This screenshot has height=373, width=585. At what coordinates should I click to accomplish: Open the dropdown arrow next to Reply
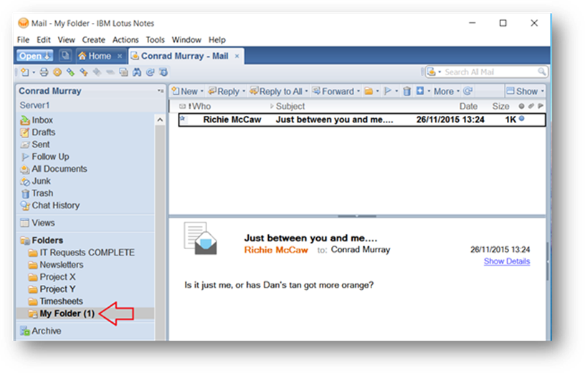pos(244,92)
